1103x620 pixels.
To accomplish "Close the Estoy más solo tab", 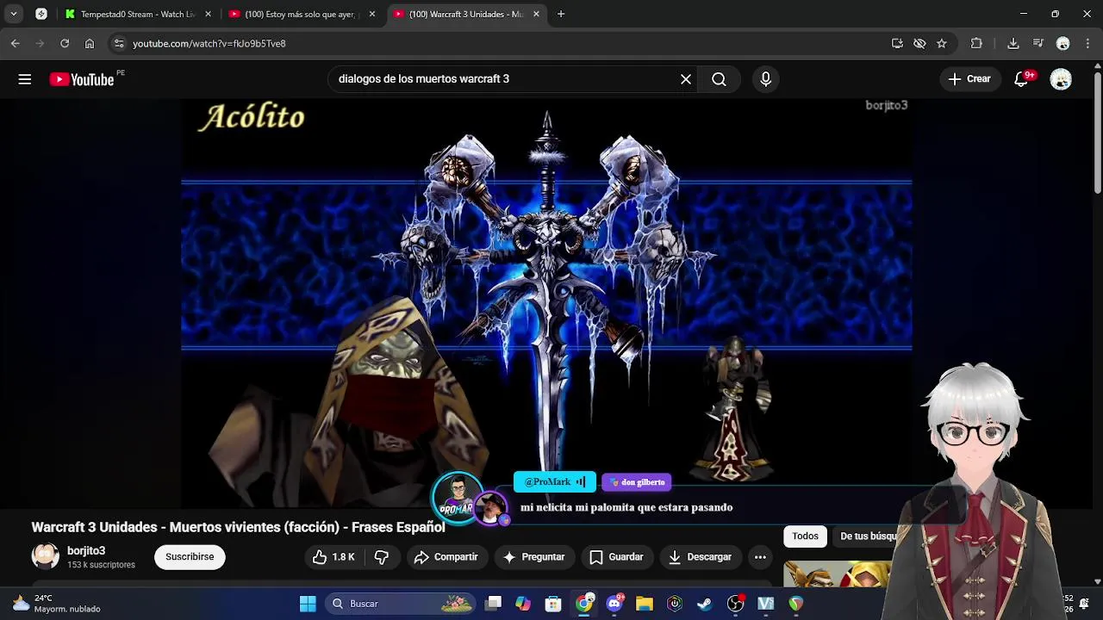I will click(x=372, y=14).
